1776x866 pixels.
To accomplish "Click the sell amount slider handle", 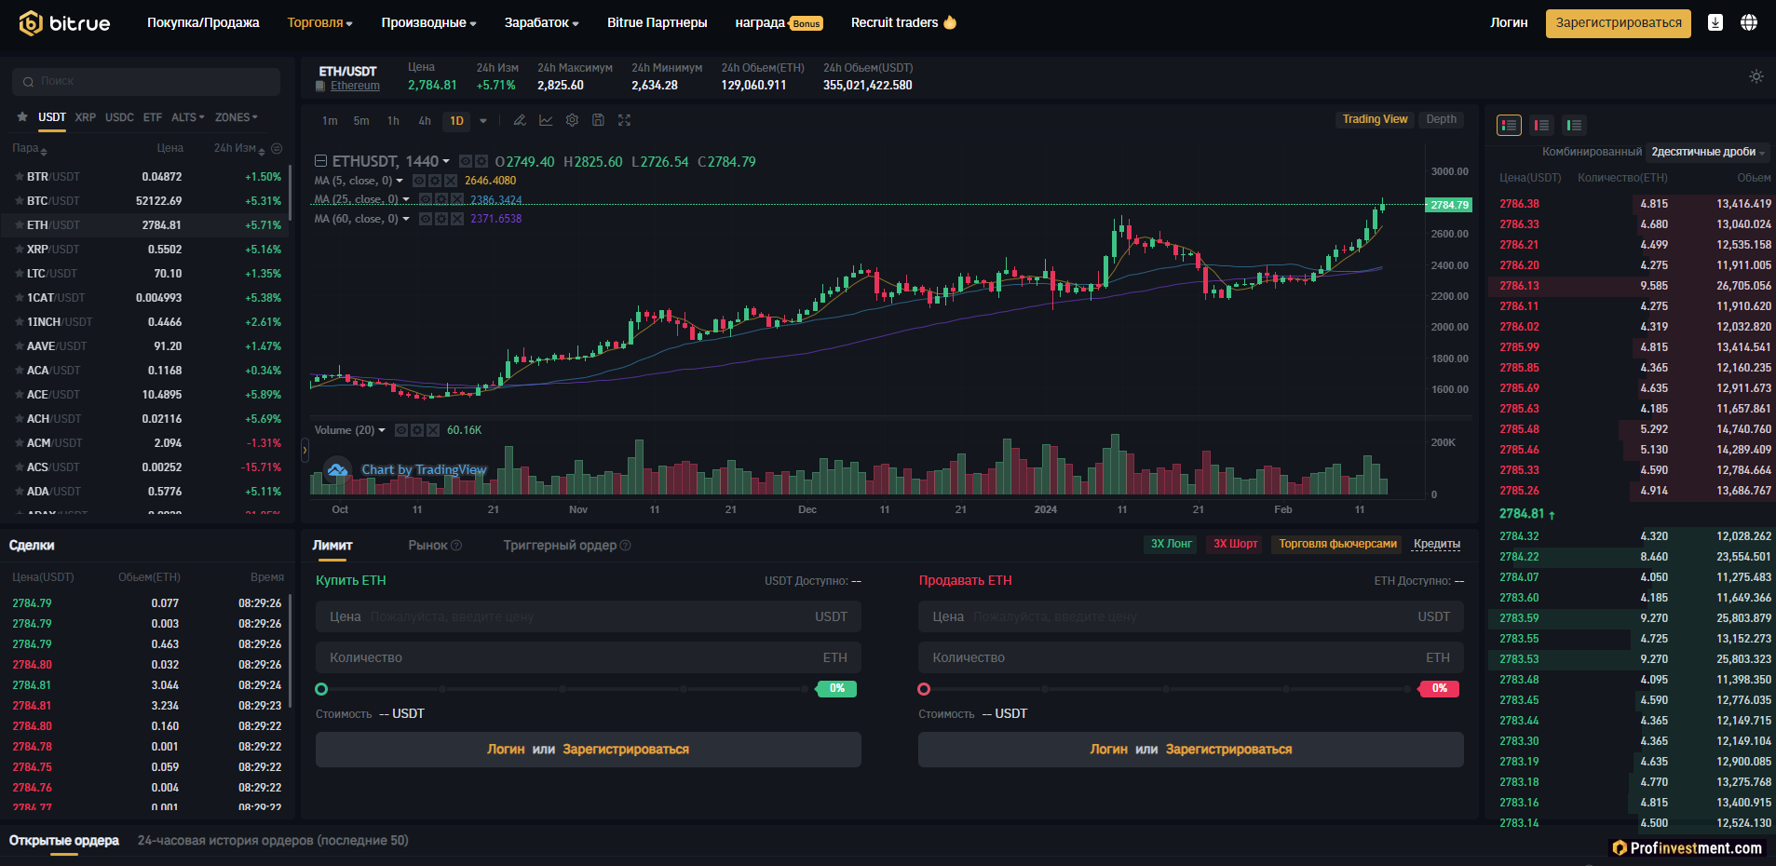I will [x=924, y=689].
